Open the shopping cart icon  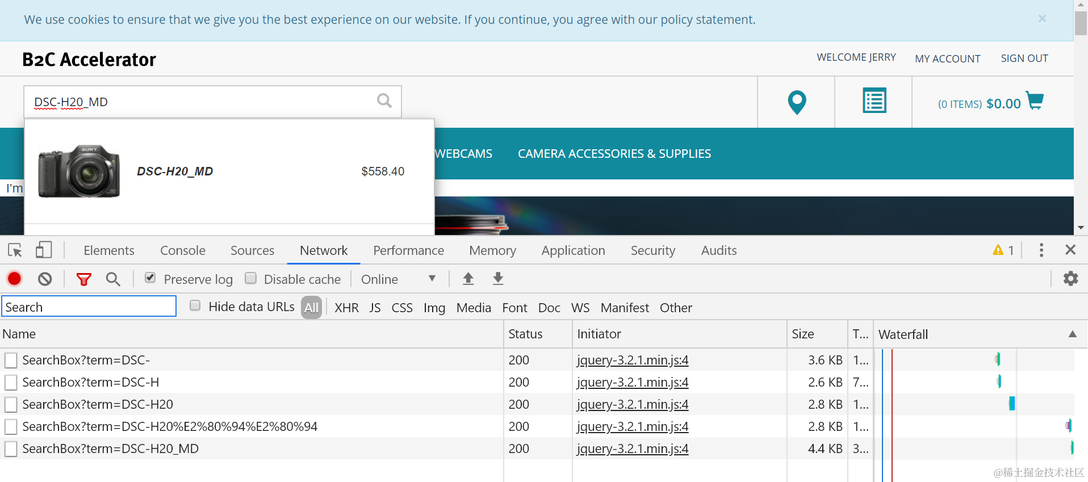[1035, 100]
